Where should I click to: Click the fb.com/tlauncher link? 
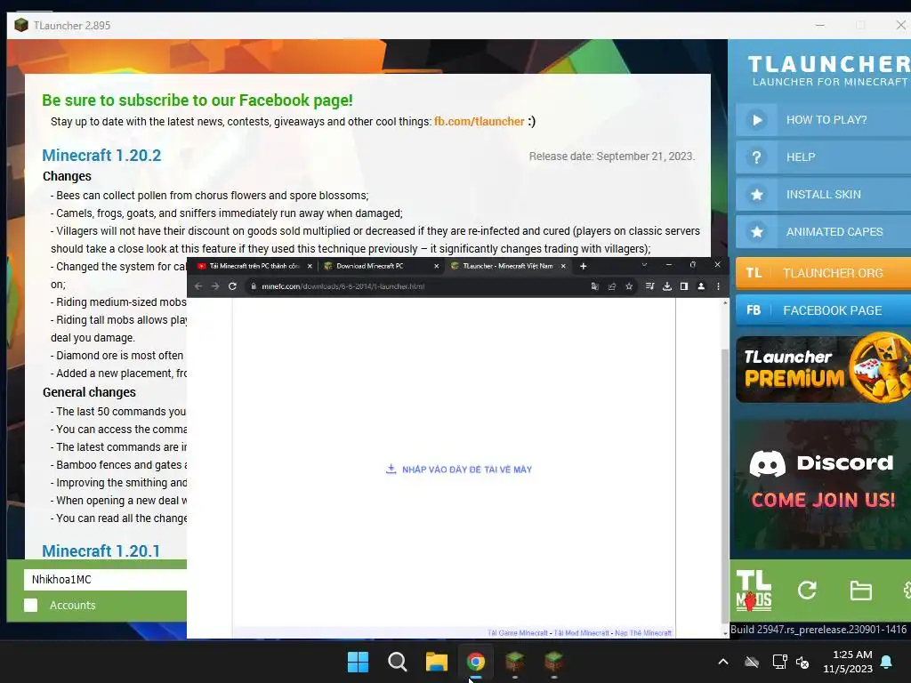click(480, 121)
